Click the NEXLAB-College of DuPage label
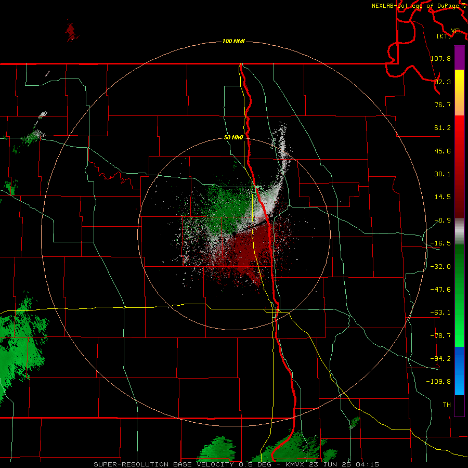This screenshot has height=468, width=468. (415, 6)
